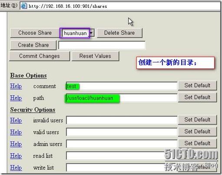The image size is (222, 175).
Task: Click the address bar URL field
Action: click(120, 6)
